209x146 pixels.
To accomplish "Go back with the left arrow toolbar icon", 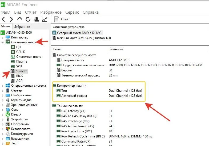I will coord(3,19).
